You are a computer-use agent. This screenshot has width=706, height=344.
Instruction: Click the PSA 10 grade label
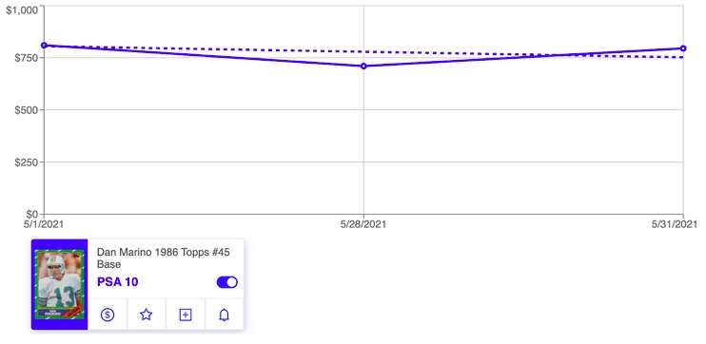(x=118, y=282)
